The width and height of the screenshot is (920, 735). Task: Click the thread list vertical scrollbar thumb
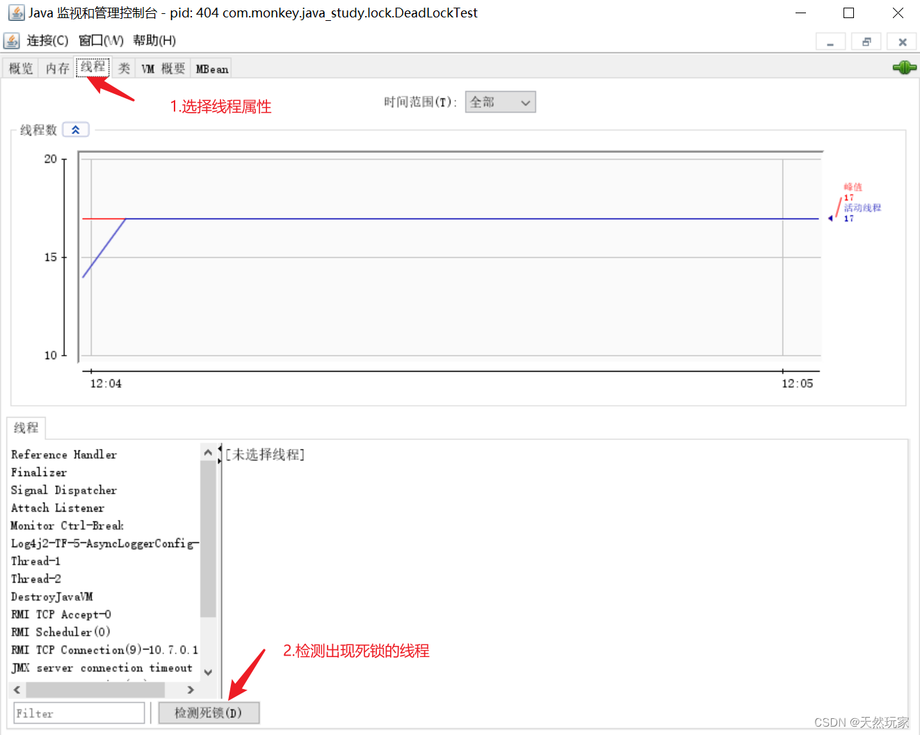tap(208, 539)
